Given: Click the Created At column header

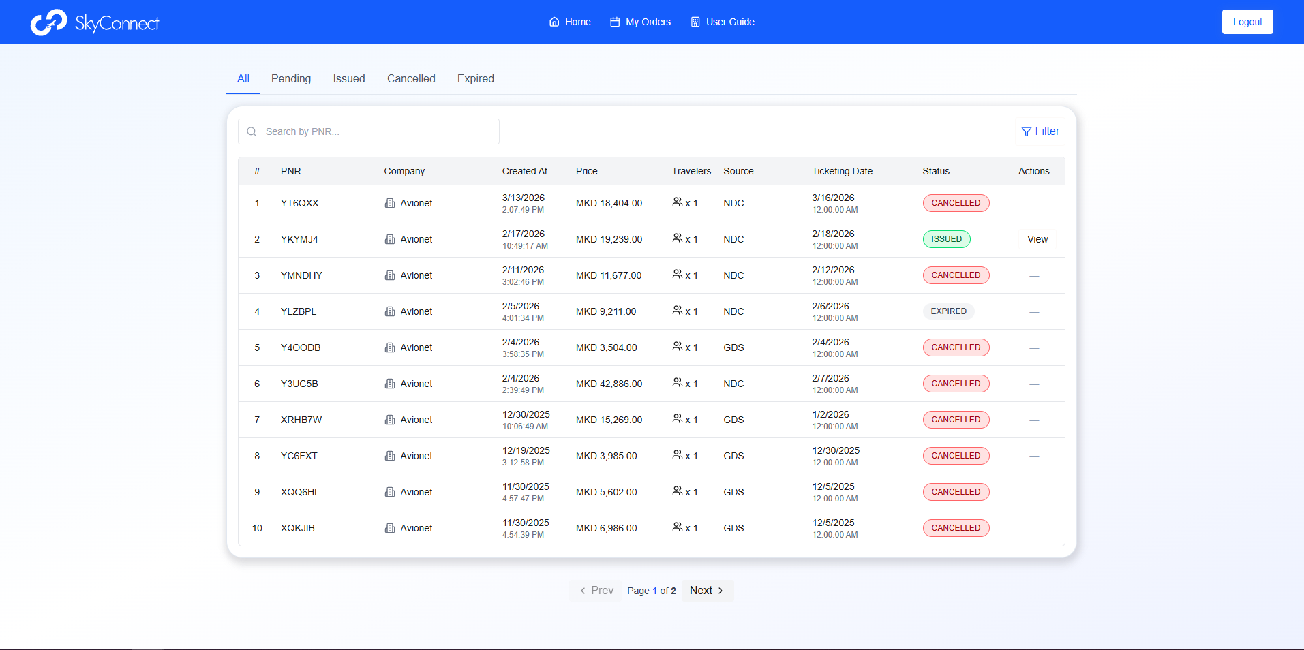Looking at the screenshot, I should tap(525, 171).
